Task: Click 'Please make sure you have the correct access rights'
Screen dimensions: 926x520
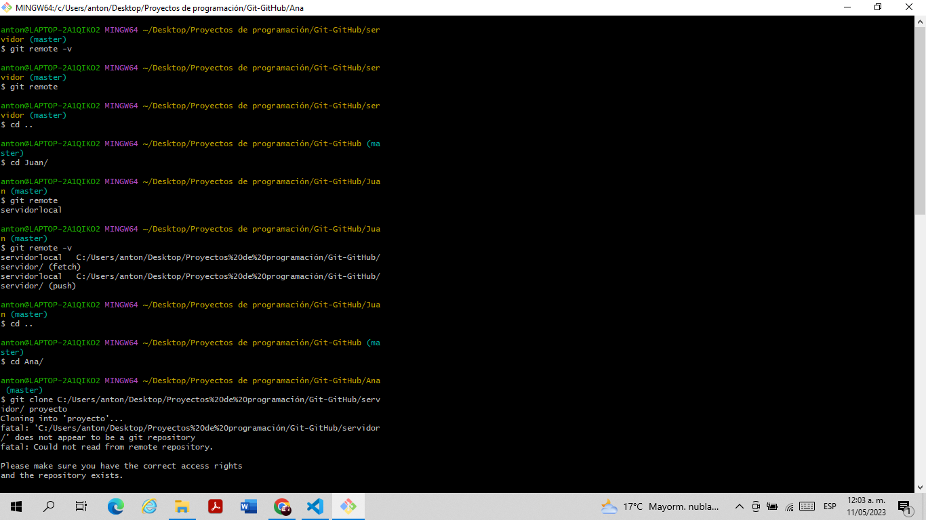Action: 121,466
